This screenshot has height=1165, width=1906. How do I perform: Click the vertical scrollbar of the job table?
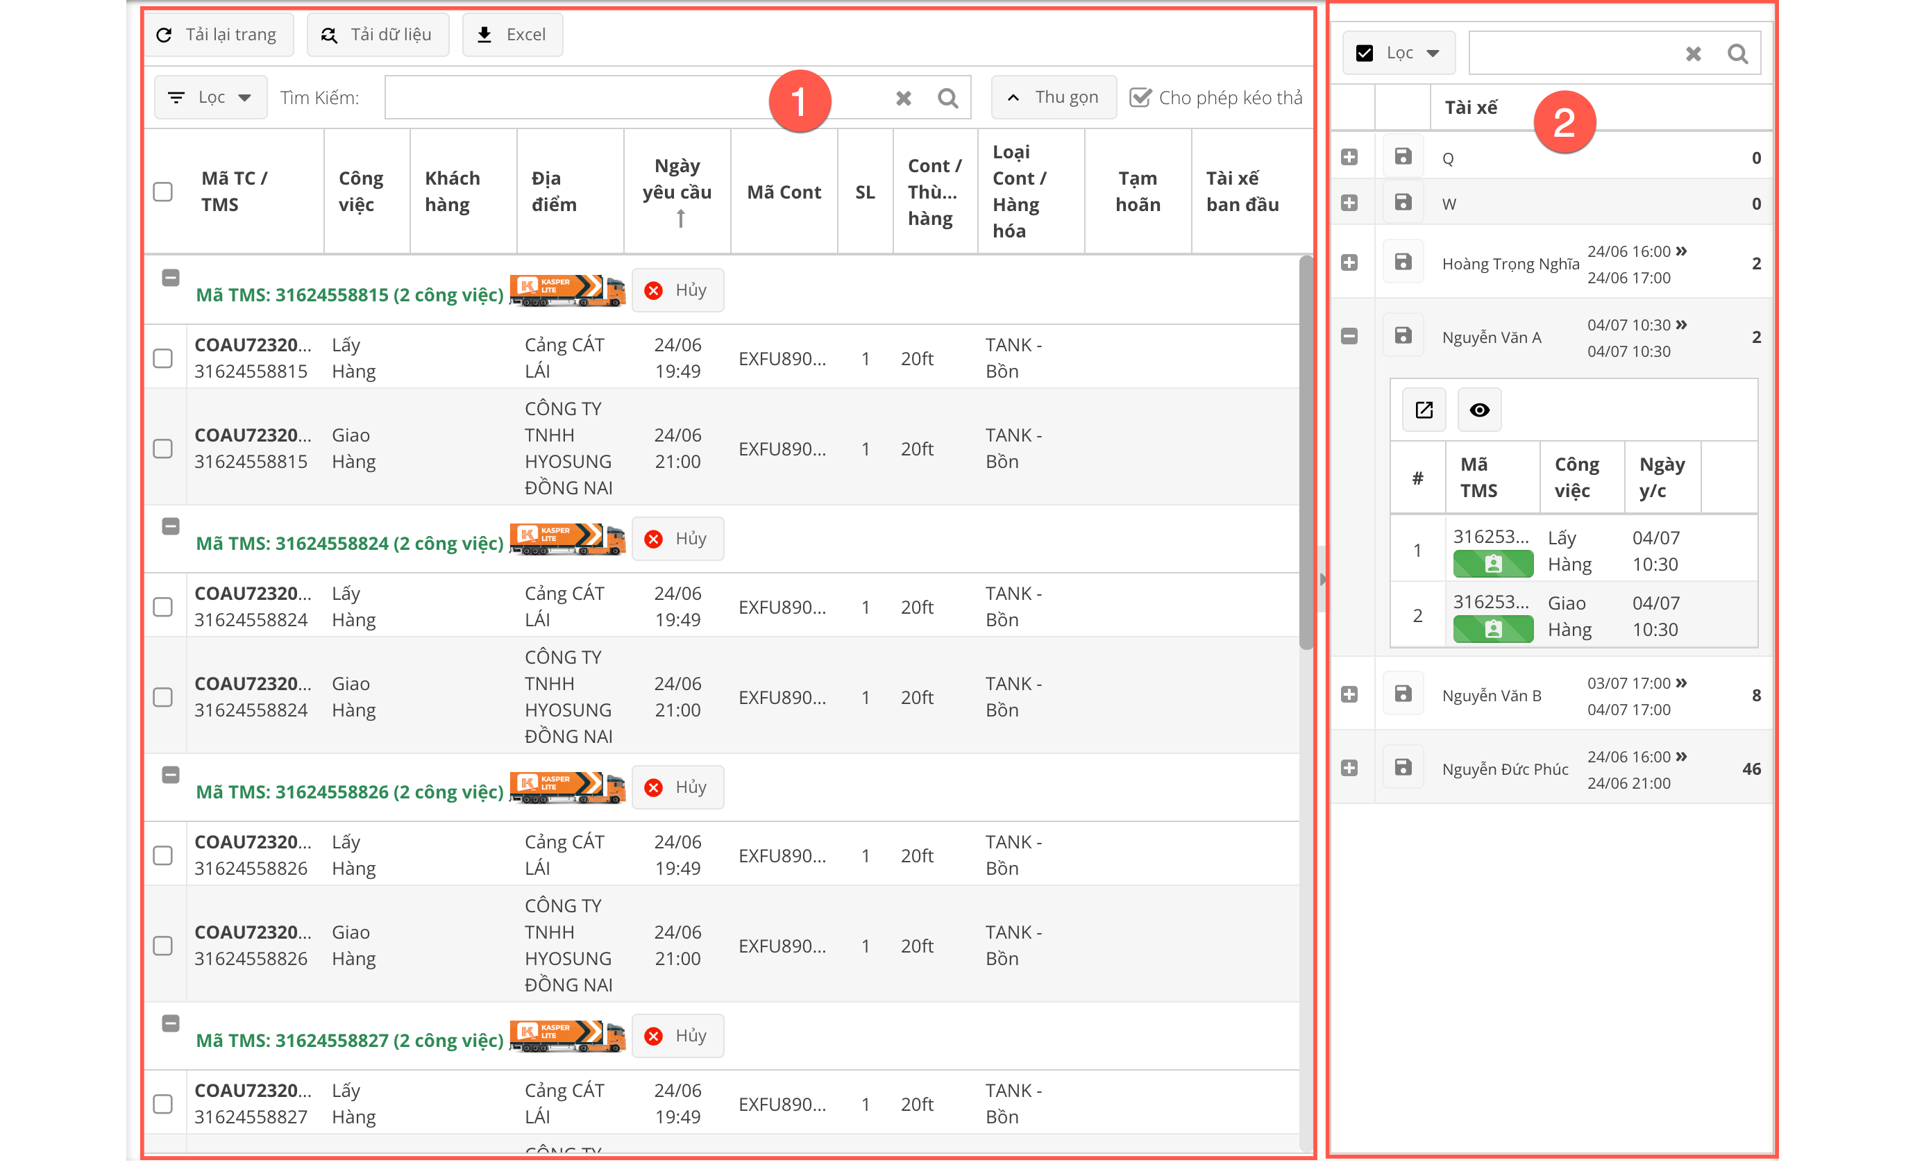click(1305, 453)
